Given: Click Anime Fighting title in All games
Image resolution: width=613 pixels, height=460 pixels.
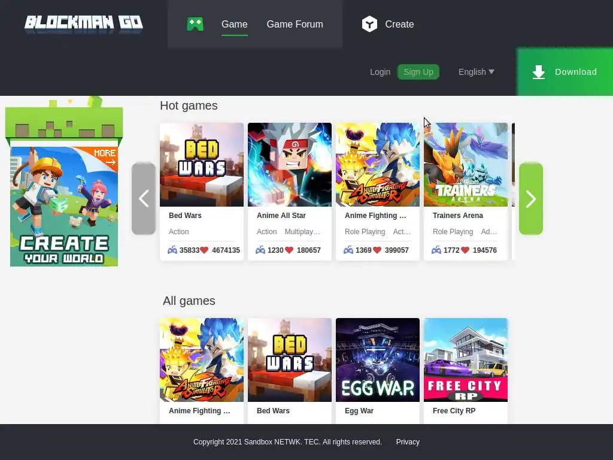Looking at the screenshot, I should (199, 411).
